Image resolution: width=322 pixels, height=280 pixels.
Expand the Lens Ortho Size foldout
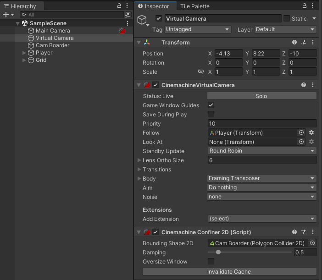[139, 160]
